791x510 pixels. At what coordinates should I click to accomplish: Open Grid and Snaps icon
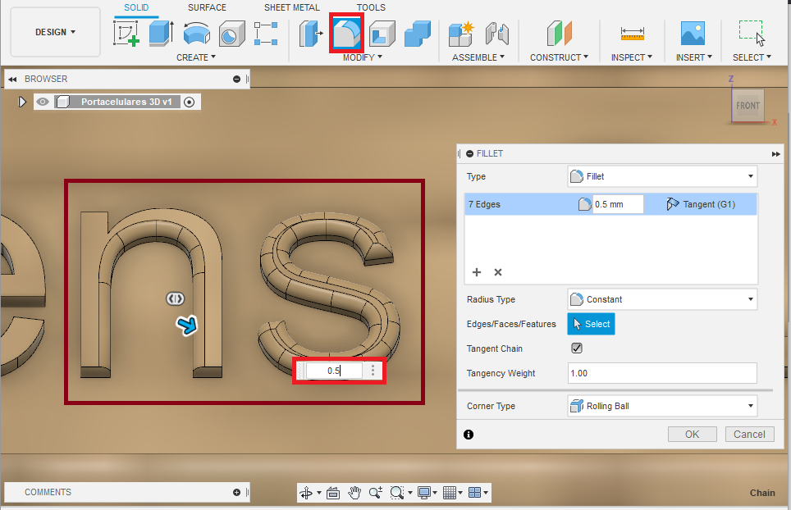click(x=450, y=492)
